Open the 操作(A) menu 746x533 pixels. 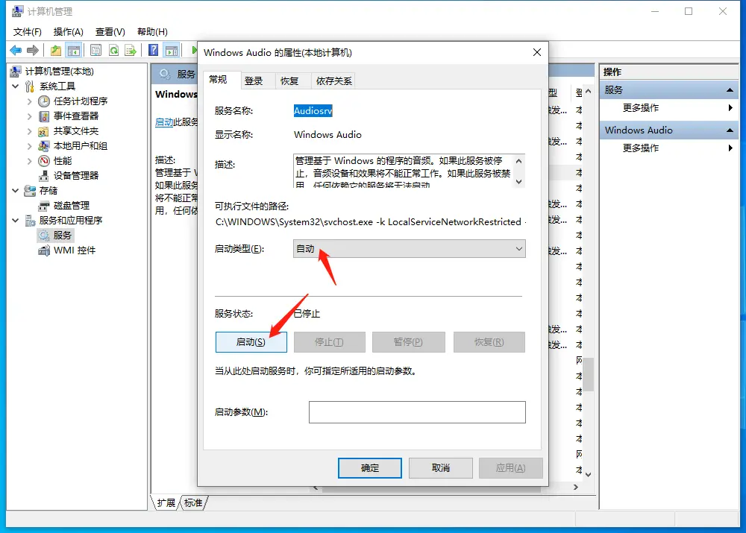69,32
